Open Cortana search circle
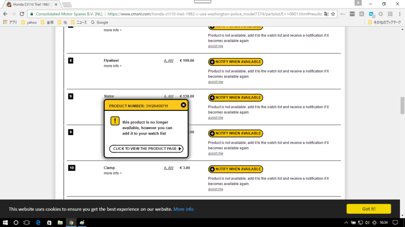Viewport: 405px width, 227px height. coord(16,223)
